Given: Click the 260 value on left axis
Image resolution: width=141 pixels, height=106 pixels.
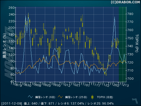Looking at the screenshot, I should coord(12,8).
